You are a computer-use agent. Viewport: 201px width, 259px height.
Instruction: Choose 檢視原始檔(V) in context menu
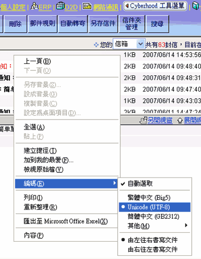tap(67, 169)
